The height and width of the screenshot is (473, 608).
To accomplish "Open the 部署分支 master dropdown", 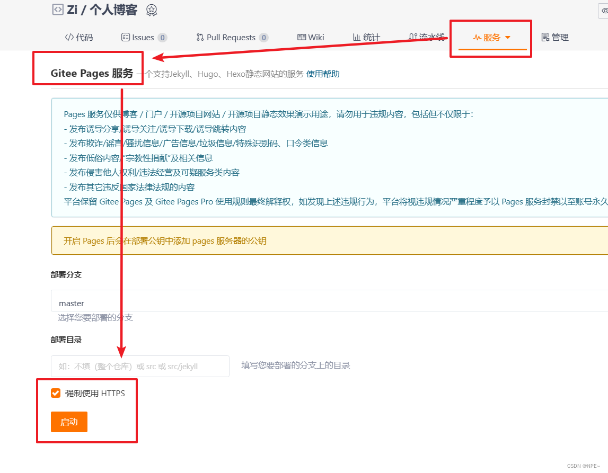I will pyautogui.click(x=329, y=301).
